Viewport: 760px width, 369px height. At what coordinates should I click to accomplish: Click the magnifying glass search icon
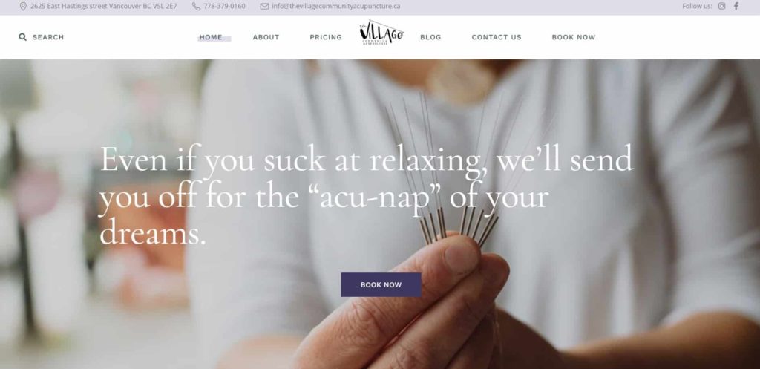click(23, 37)
